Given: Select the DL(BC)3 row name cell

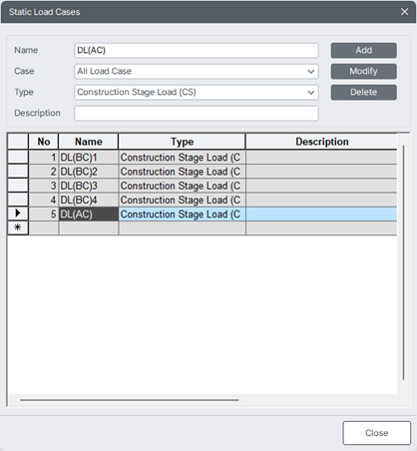Looking at the screenshot, I should click(x=89, y=186).
